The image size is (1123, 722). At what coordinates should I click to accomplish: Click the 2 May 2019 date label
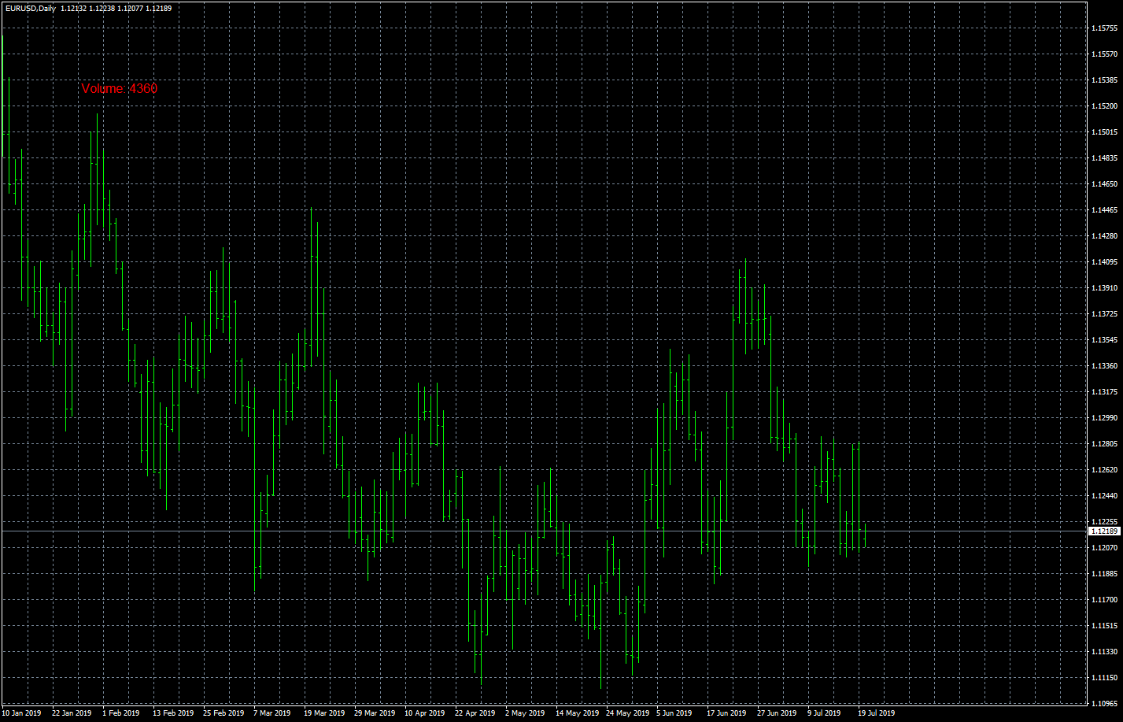click(x=525, y=713)
